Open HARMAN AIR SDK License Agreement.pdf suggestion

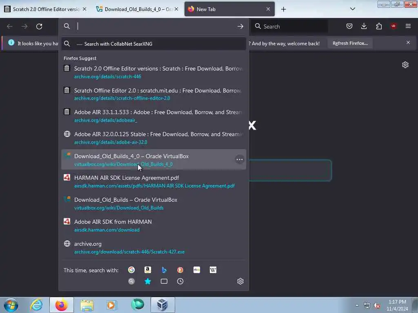point(153,181)
